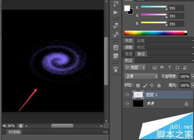Click the 图层 2 layer name
The image size is (194, 140).
(x=152, y=95)
